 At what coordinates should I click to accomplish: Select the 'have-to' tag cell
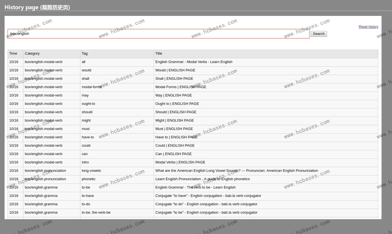pos(117,137)
